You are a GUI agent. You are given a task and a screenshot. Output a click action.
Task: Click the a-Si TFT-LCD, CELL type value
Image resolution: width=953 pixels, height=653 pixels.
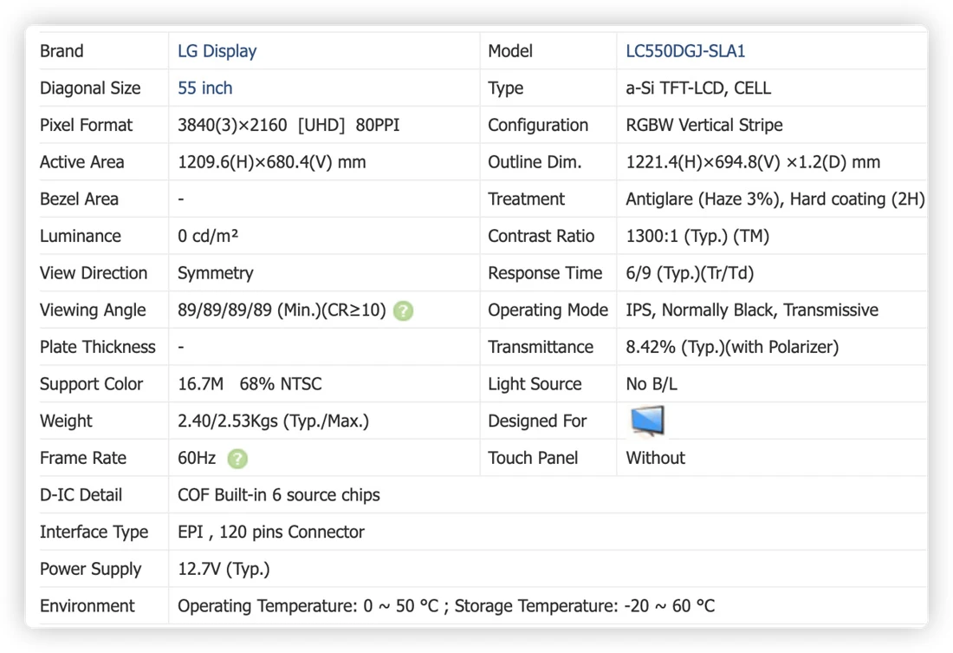[698, 88]
